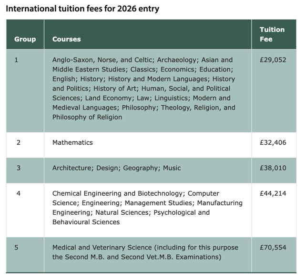Click the 'Tuition Fee' column header
This screenshot has height=280, width=305.
272,34
